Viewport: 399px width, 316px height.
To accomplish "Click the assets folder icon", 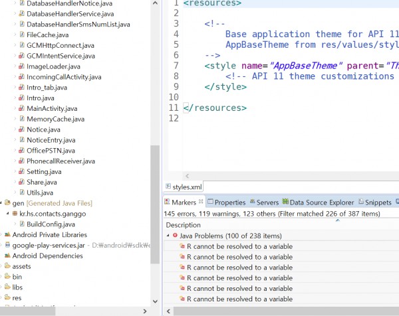I will click(7, 266).
